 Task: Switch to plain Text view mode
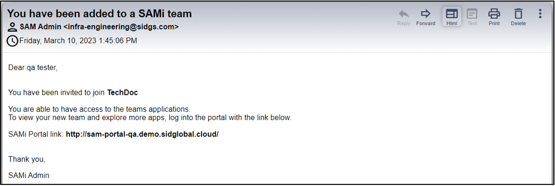click(472, 14)
